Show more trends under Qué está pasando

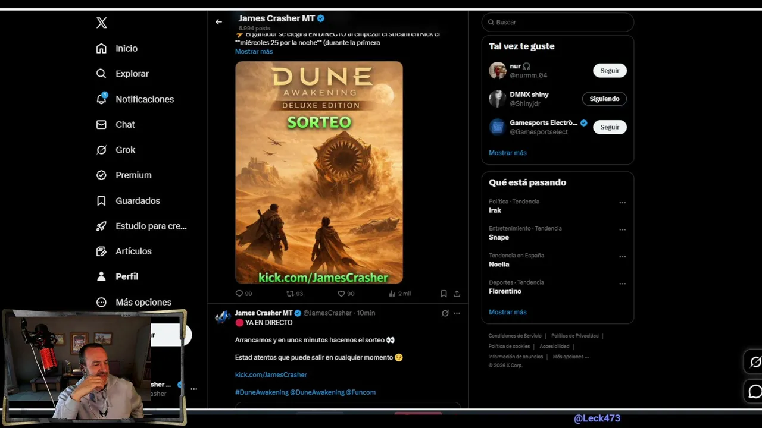click(507, 312)
